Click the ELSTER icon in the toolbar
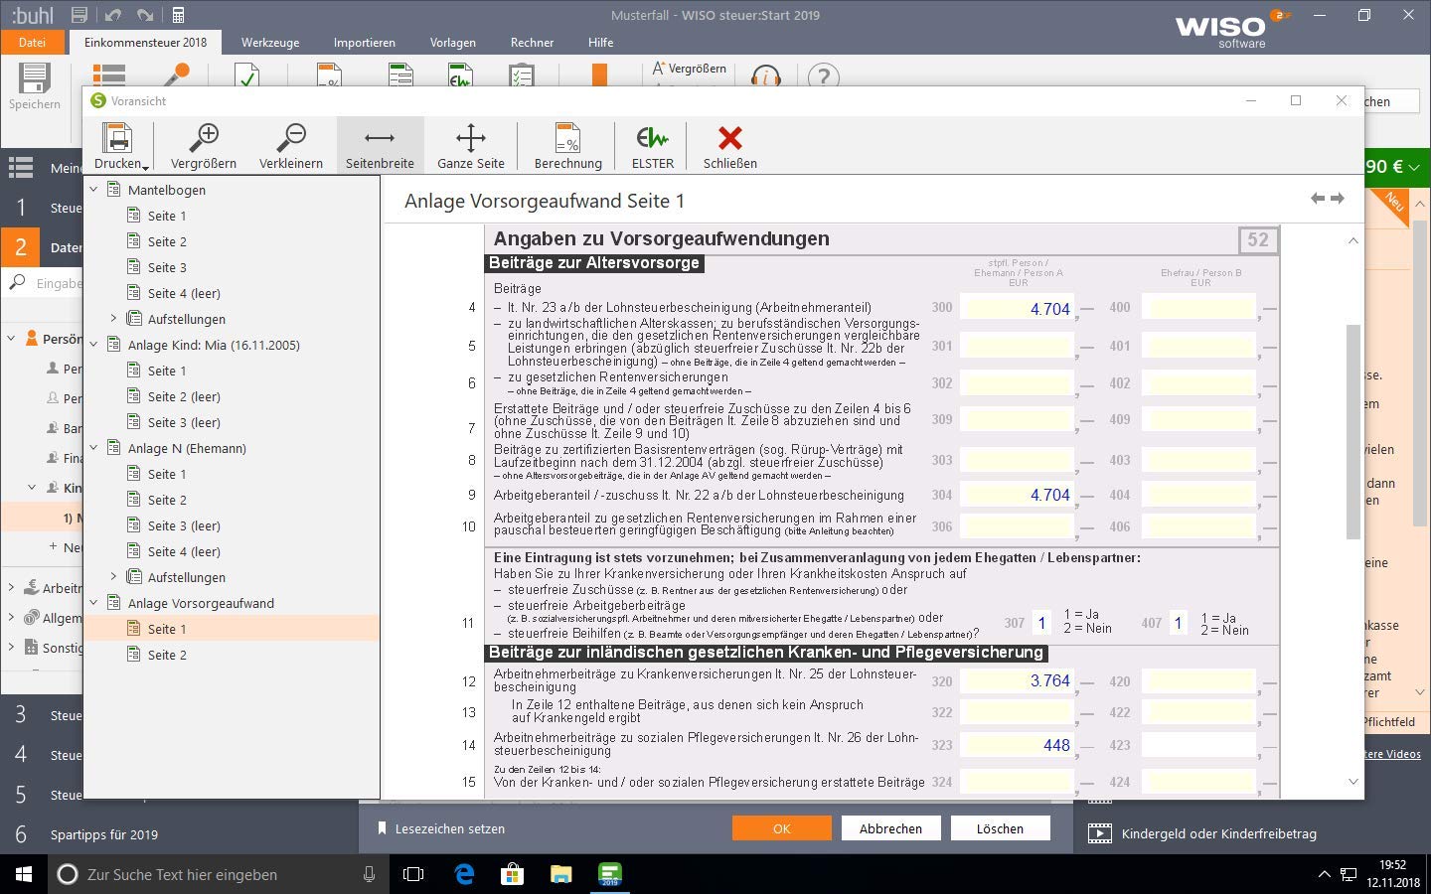1431x894 pixels. coord(652,138)
